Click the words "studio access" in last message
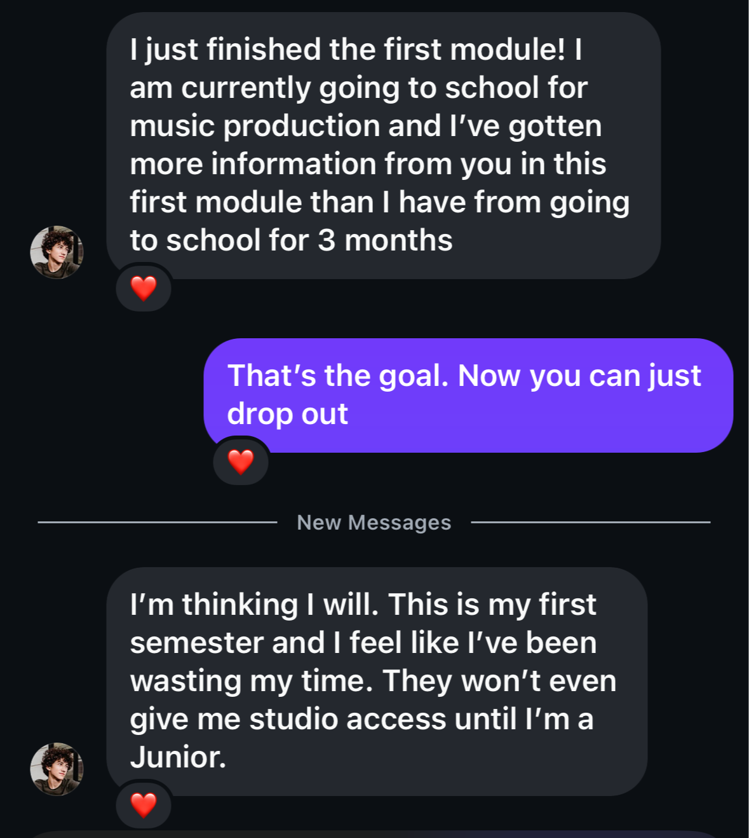 tap(348, 719)
